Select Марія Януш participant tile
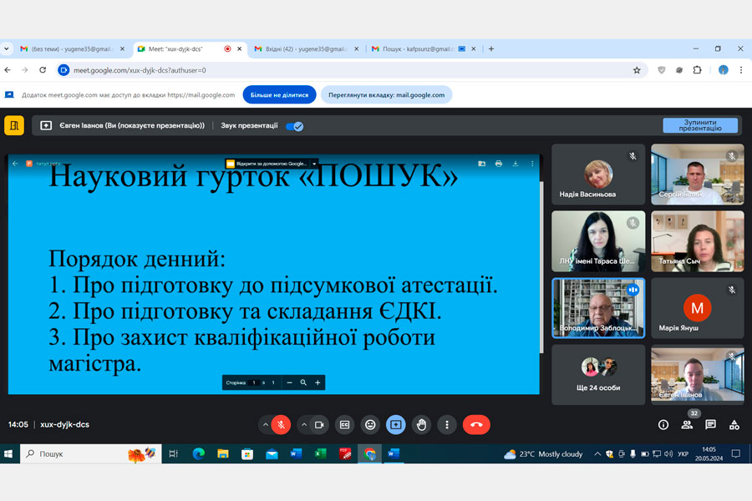752x501 pixels. pos(698,308)
